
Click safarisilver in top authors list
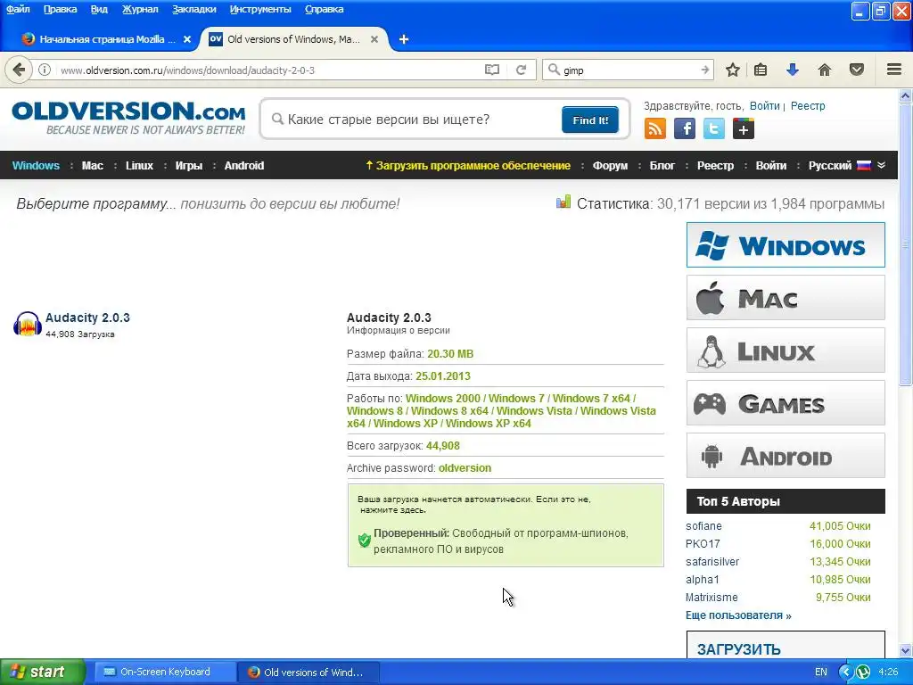(x=712, y=562)
